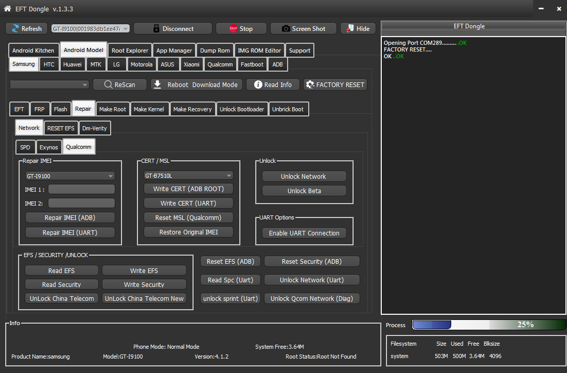The width and height of the screenshot is (567, 373).
Task: Select the Huawei brand tab
Action: click(x=73, y=64)
